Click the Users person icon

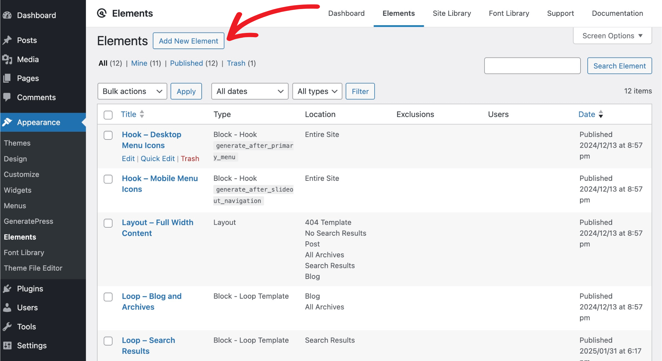(x=7, y=307)
